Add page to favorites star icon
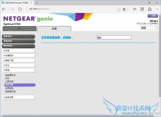 (x=124, y=9)
